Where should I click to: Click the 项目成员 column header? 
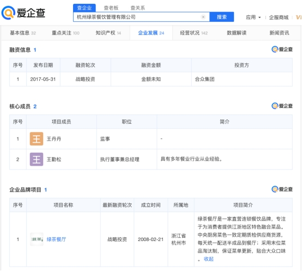61,122
